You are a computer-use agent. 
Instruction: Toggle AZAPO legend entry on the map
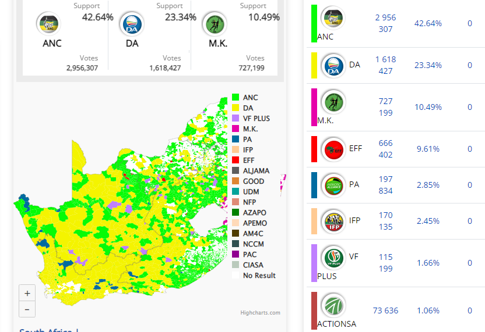coord(249,213)
